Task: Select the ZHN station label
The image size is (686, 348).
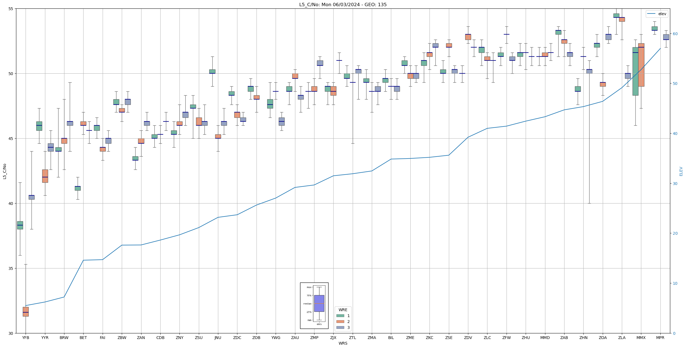Action: (583, 338)
